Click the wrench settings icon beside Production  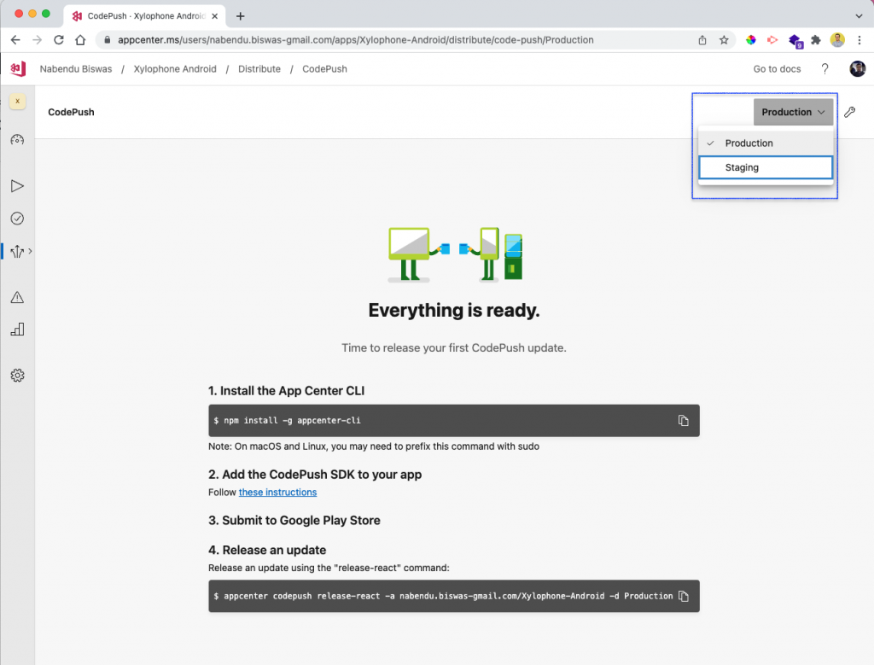[x=849, y=112]
